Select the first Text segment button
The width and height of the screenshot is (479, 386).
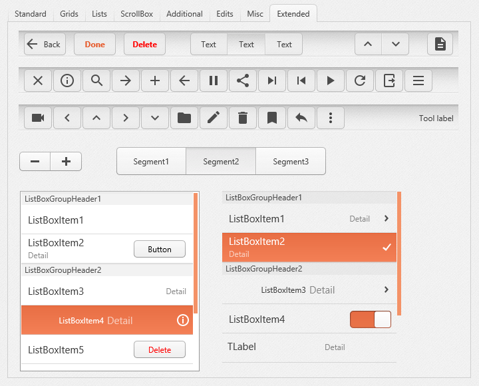point(209,45)
